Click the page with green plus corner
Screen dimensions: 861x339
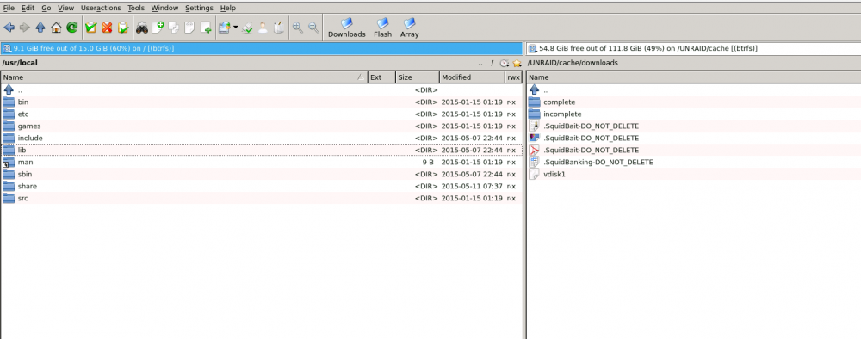pos(206,28)
